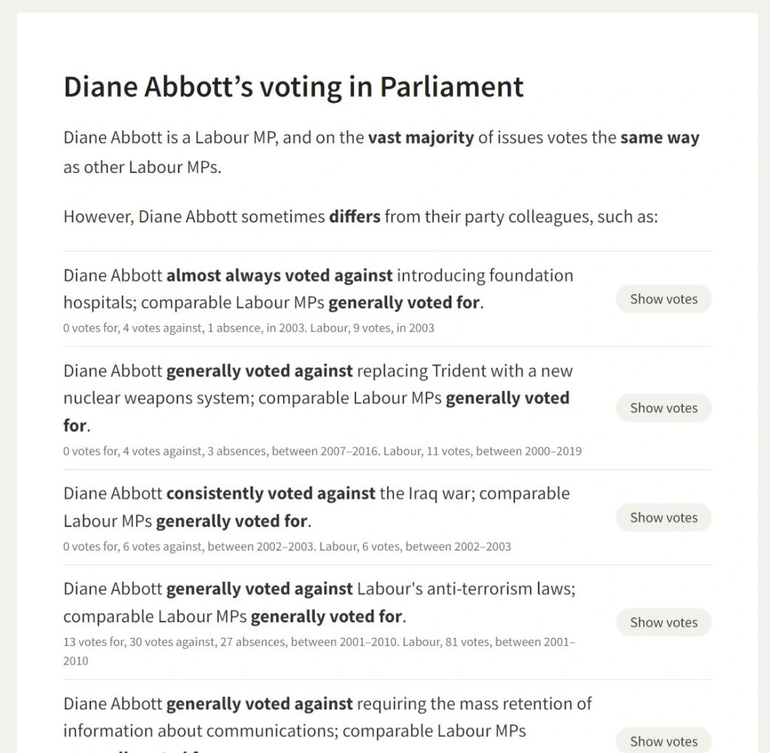Show votes on Labour's anti-terrorism laws
Screen dimensions: 770x753
pos(663,622)
